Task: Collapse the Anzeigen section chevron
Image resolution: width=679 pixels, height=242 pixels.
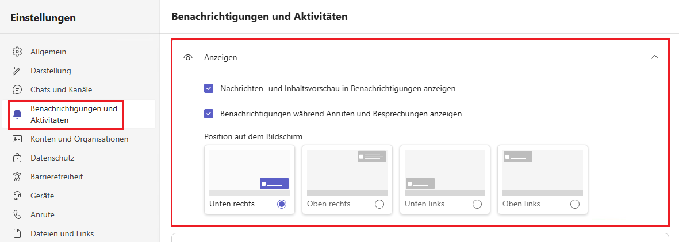Action: click(654, 57)
